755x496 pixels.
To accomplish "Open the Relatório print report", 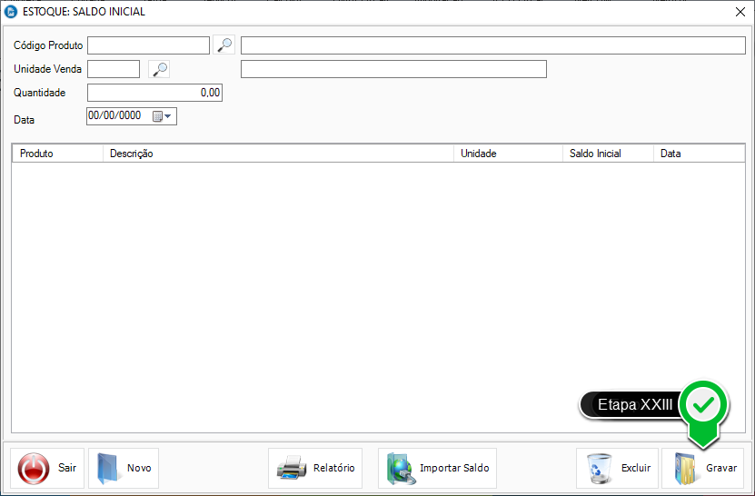I will [x=315, y=468].
